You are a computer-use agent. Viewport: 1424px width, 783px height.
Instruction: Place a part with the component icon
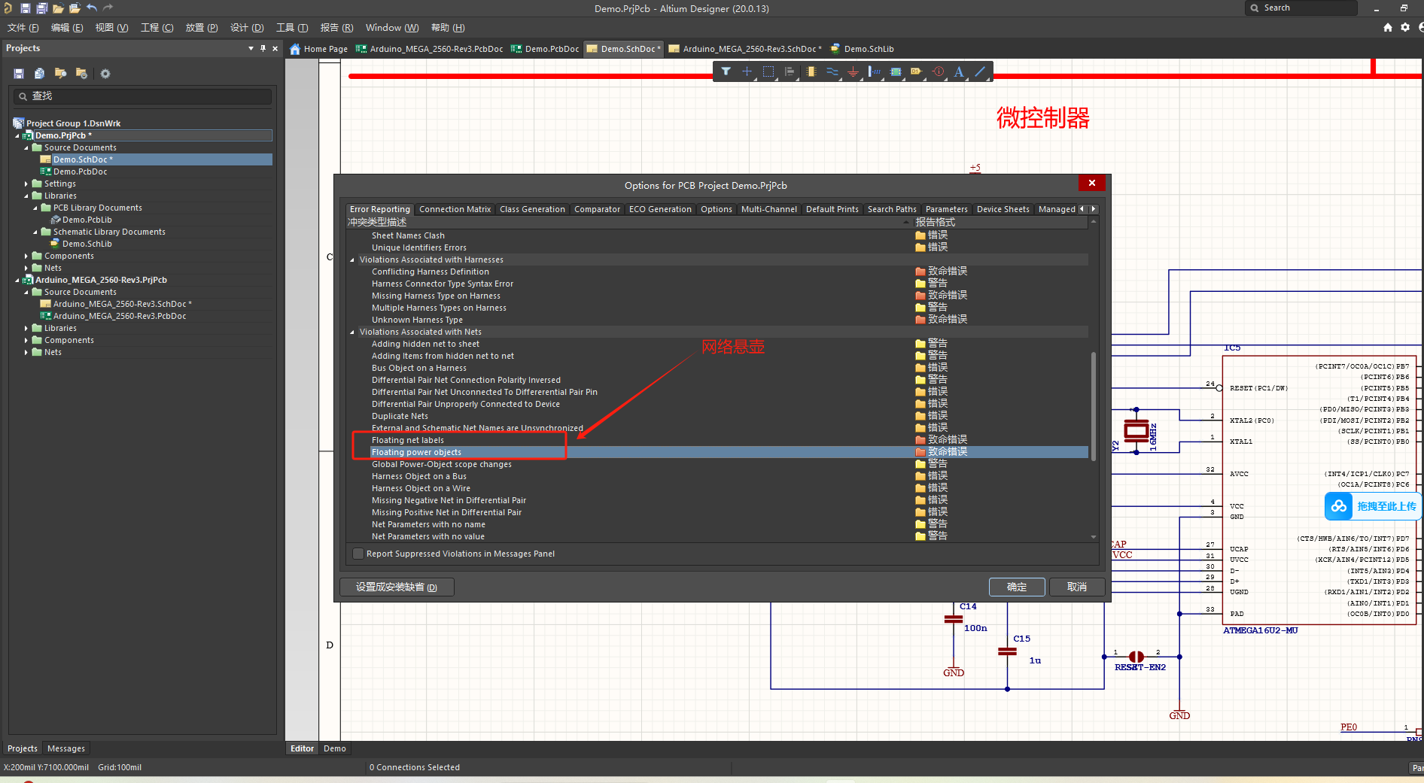pos(811,71)
